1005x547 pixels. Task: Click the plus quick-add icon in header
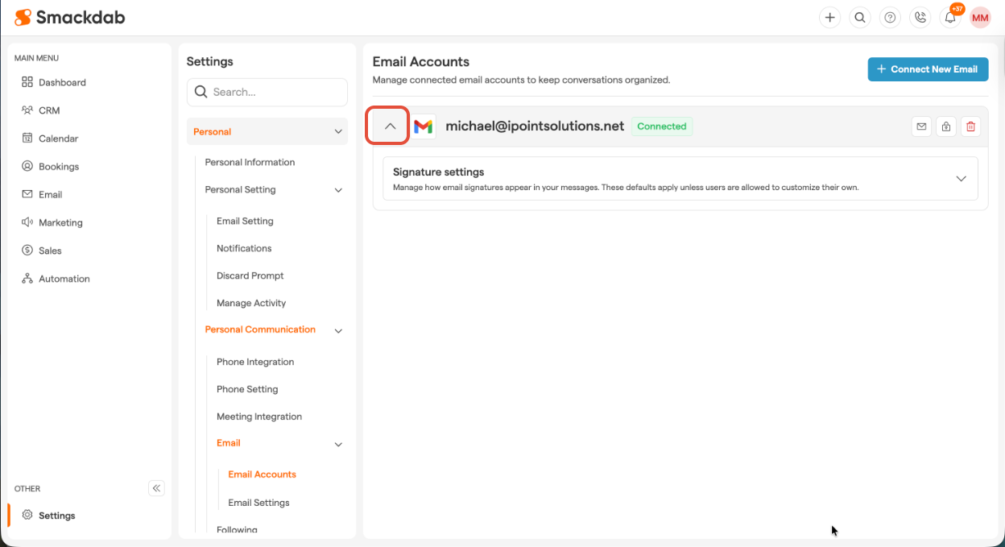point(829,18)
